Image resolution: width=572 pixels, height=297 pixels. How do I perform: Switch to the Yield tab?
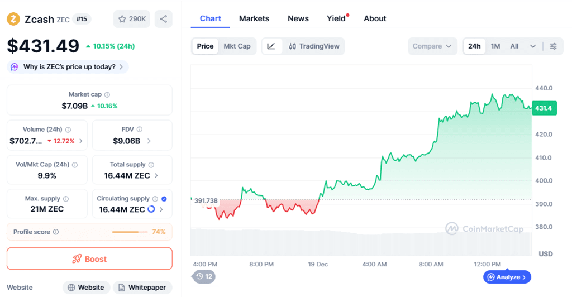point(336,18)
